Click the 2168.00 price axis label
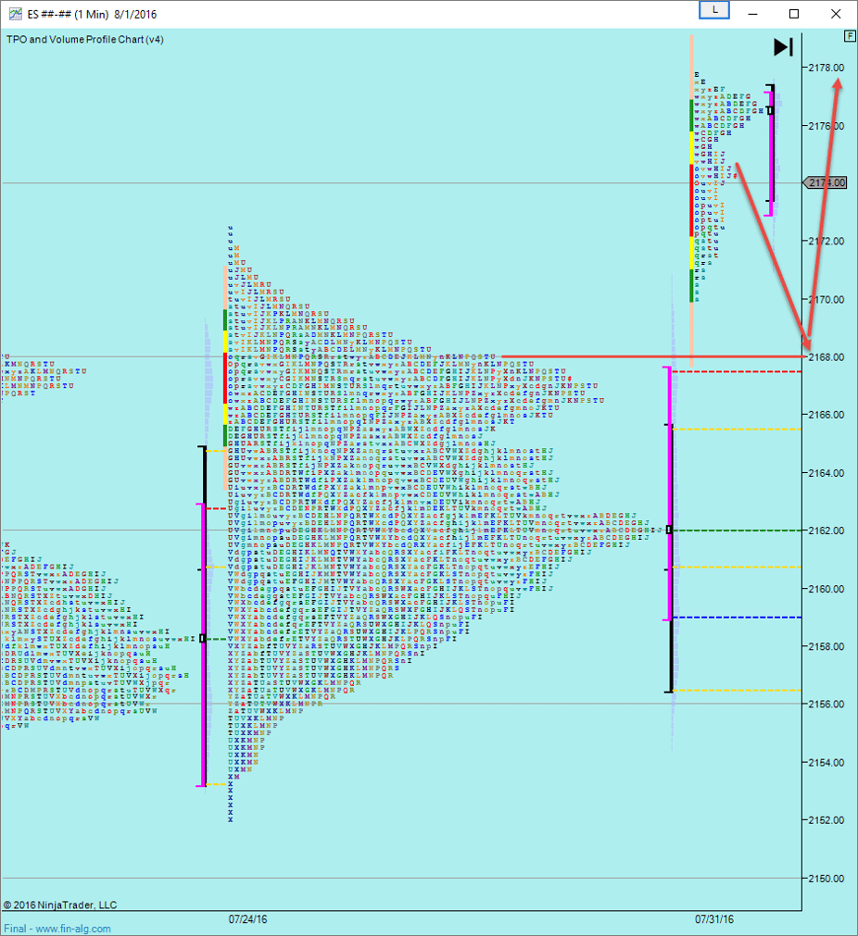The image size is (858, 936). [x=826, y=357]
